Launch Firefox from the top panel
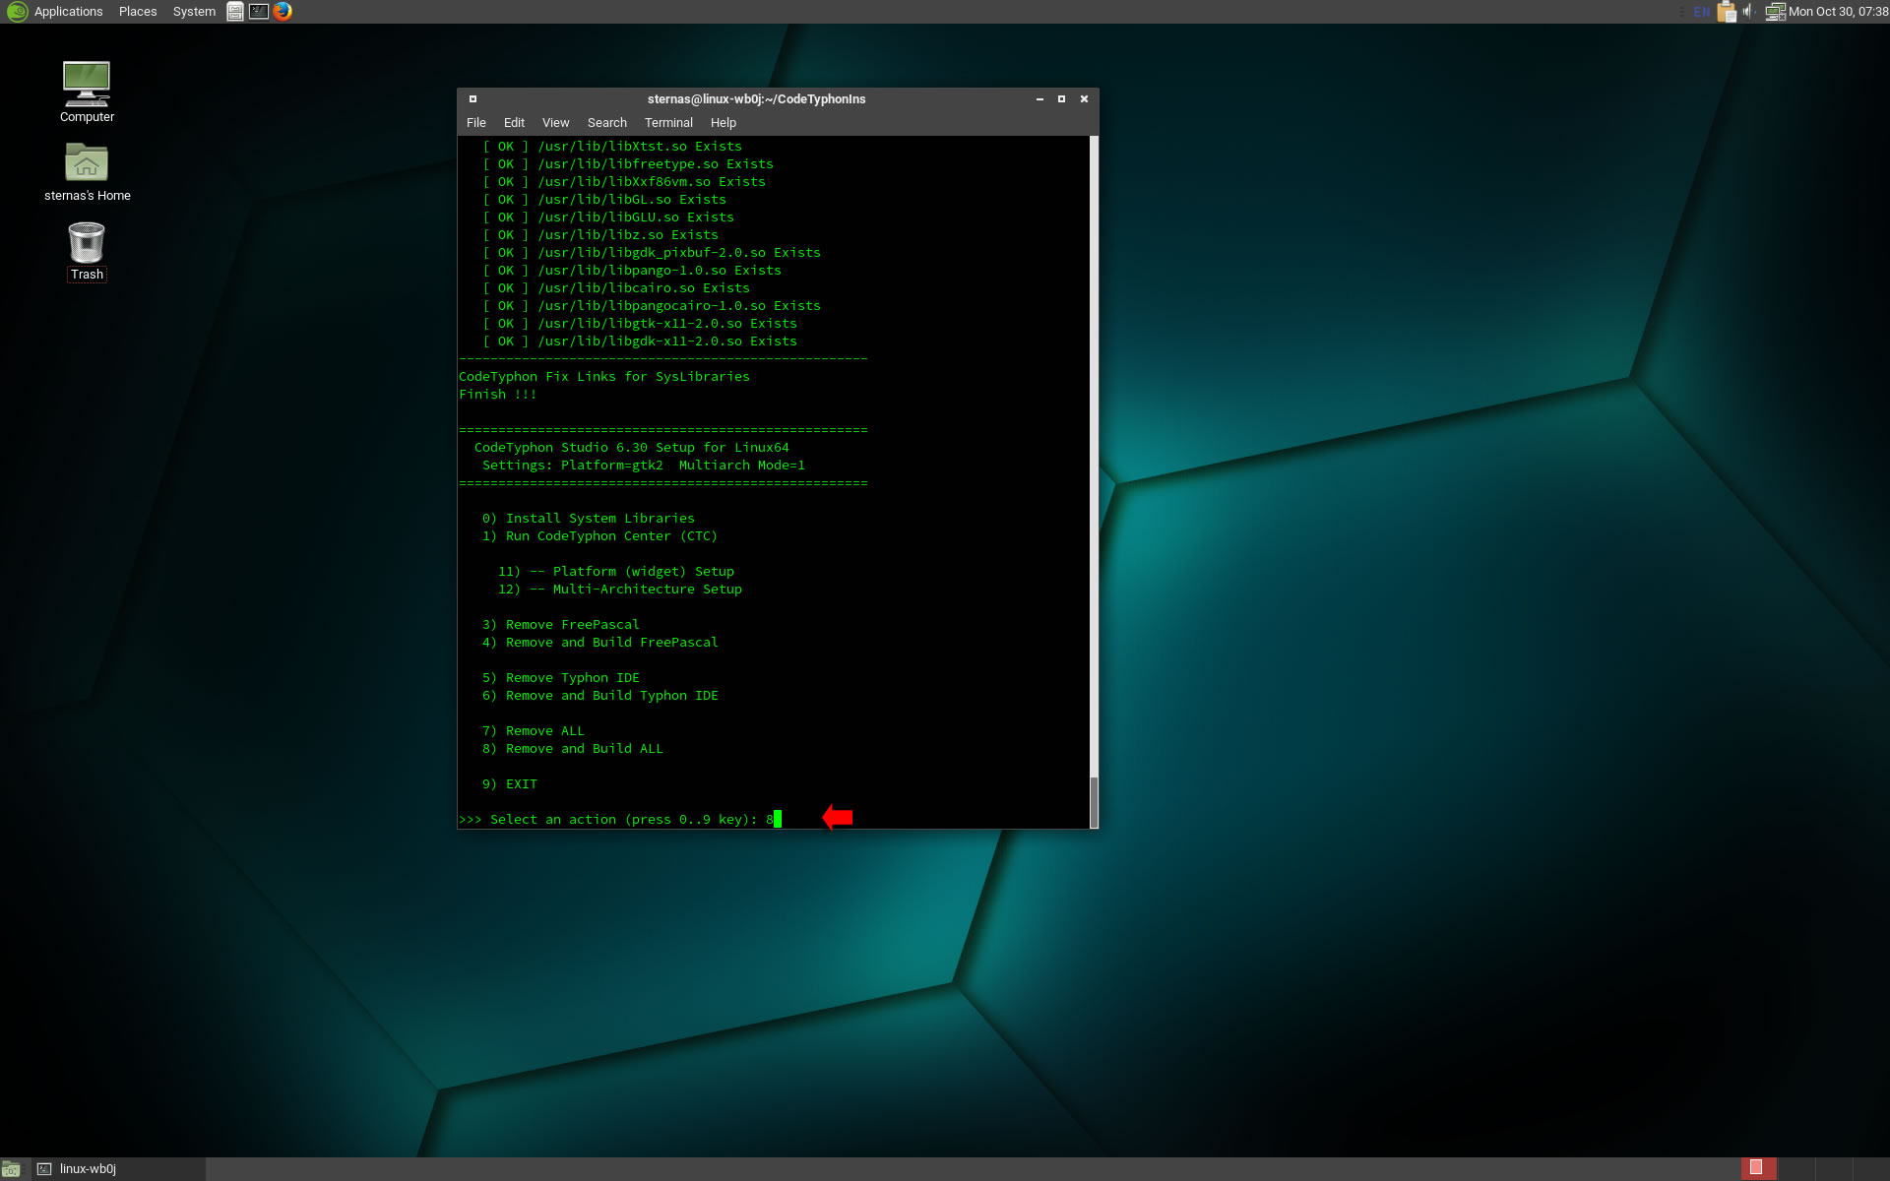The height and width of the screenshot is (1181, 1890). (283, 12)
